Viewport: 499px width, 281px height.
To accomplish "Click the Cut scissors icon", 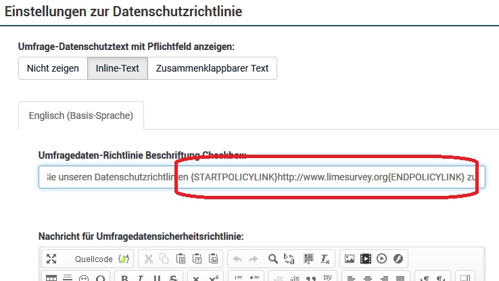I will coord(149,258).
